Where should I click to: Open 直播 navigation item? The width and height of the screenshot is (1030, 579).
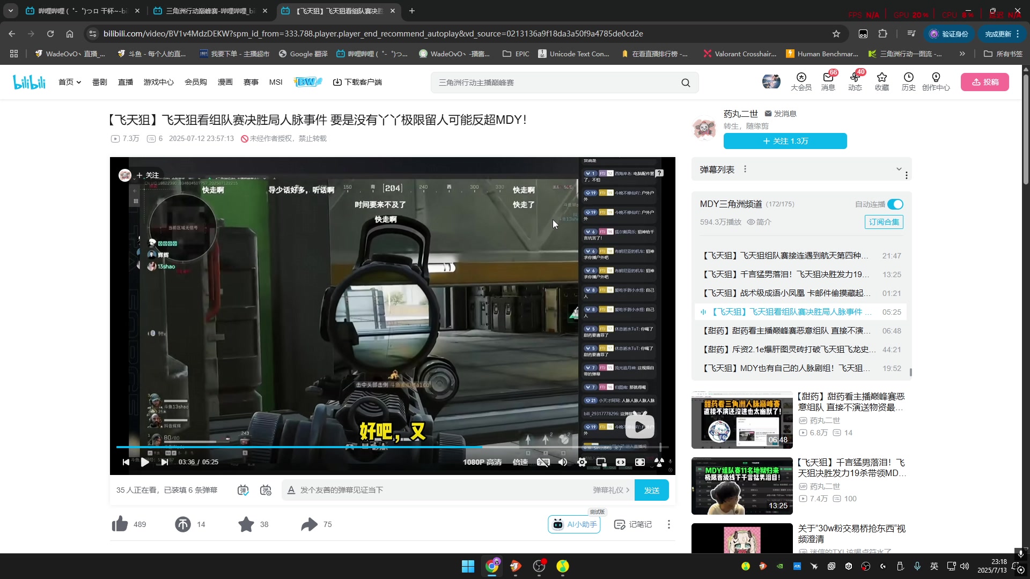tap(126, 82)
